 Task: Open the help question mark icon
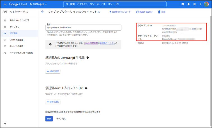194,4
